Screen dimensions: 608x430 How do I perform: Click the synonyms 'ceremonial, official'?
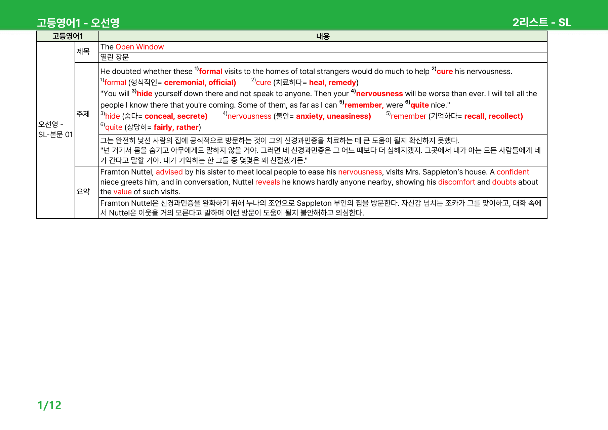tap(200, 83)
